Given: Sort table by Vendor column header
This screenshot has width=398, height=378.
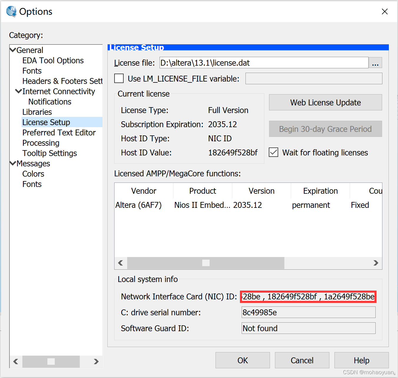Looking at the screenshot, I should click(x=144, y=191).
